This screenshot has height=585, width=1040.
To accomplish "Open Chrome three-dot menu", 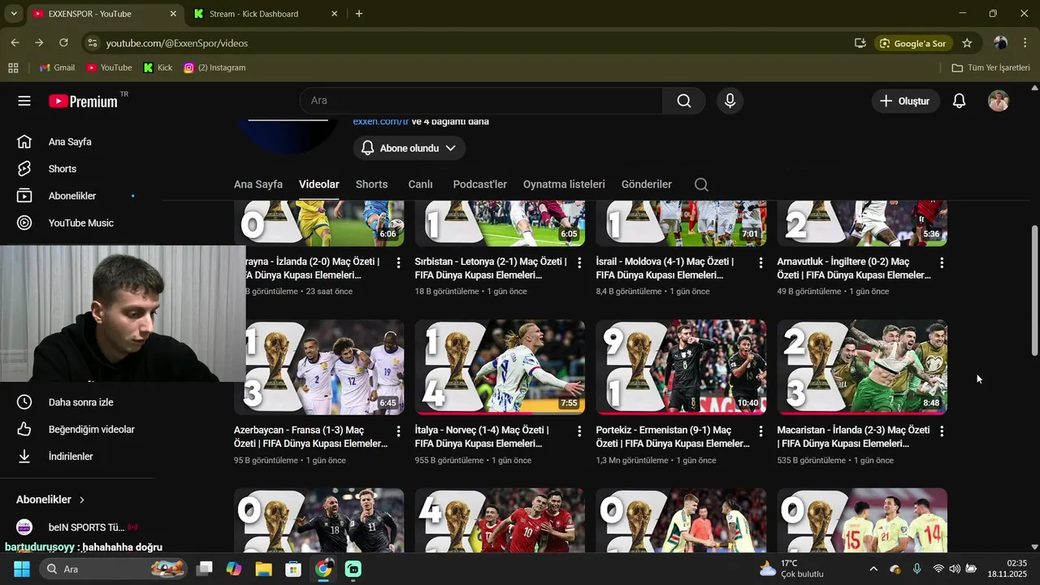I will (x=1025, y=42).
